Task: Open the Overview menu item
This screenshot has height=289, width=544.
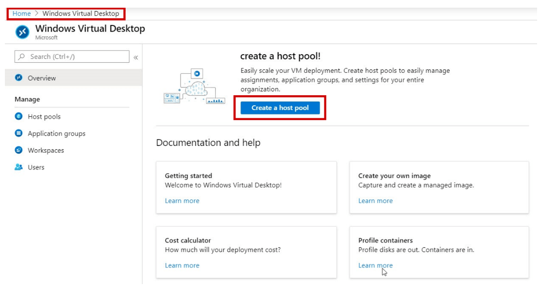Action: click(74, 78)
